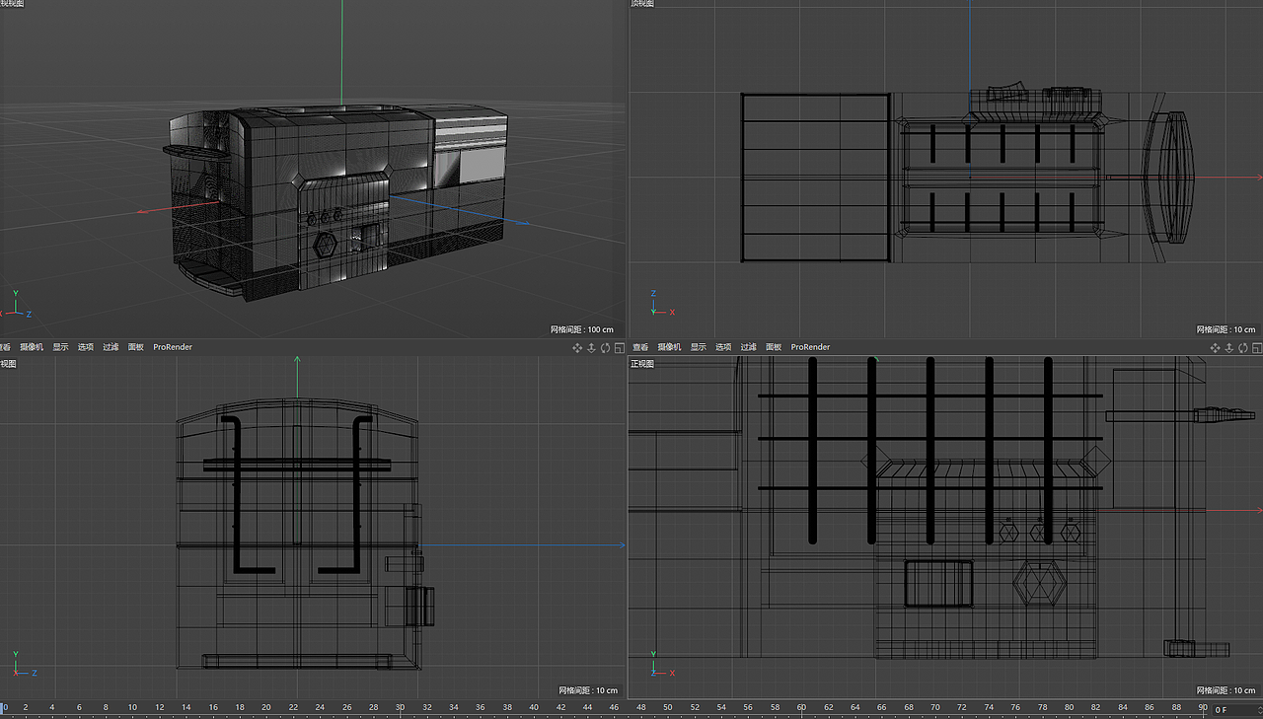Jump to frame 30 on the timeline ruler
Image resolution: width=1263 pixels, height=719 pixels.
point(401,707)
